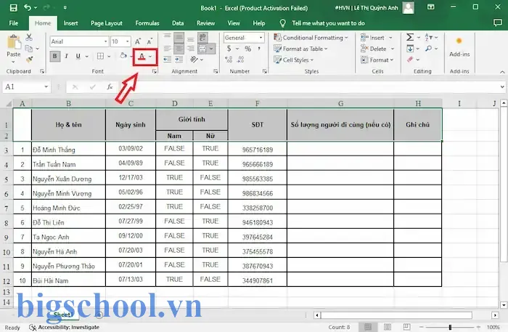The width and height of the screenshot is (508, 332).
Task: Cut the selected cells
Action: tap(29, 37)
